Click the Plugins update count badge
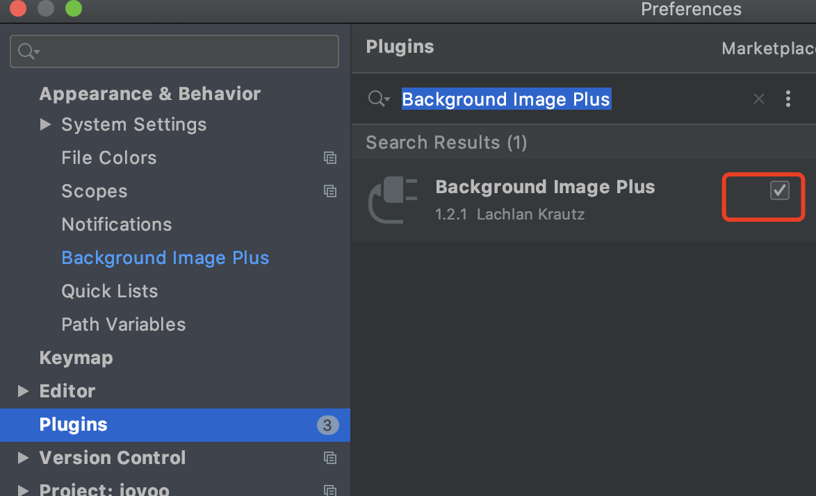Screen dimensions: 816x496 327,425
